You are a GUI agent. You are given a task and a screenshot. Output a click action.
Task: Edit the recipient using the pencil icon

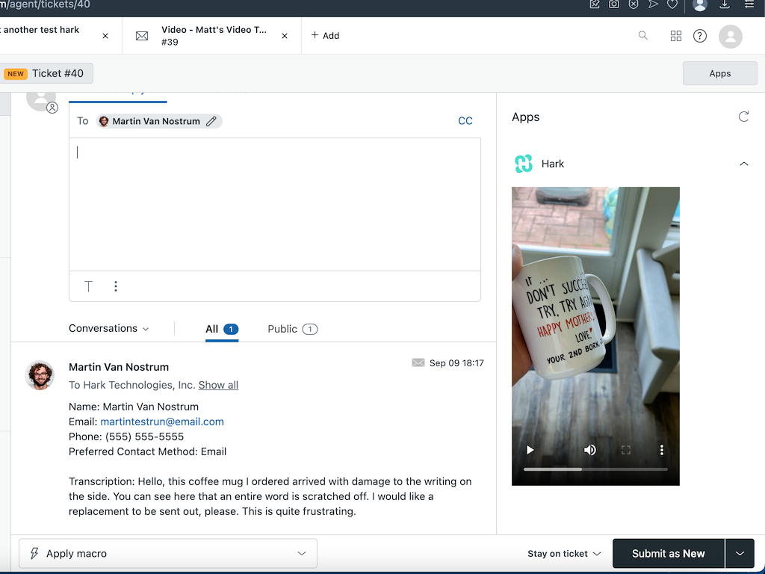211,120
